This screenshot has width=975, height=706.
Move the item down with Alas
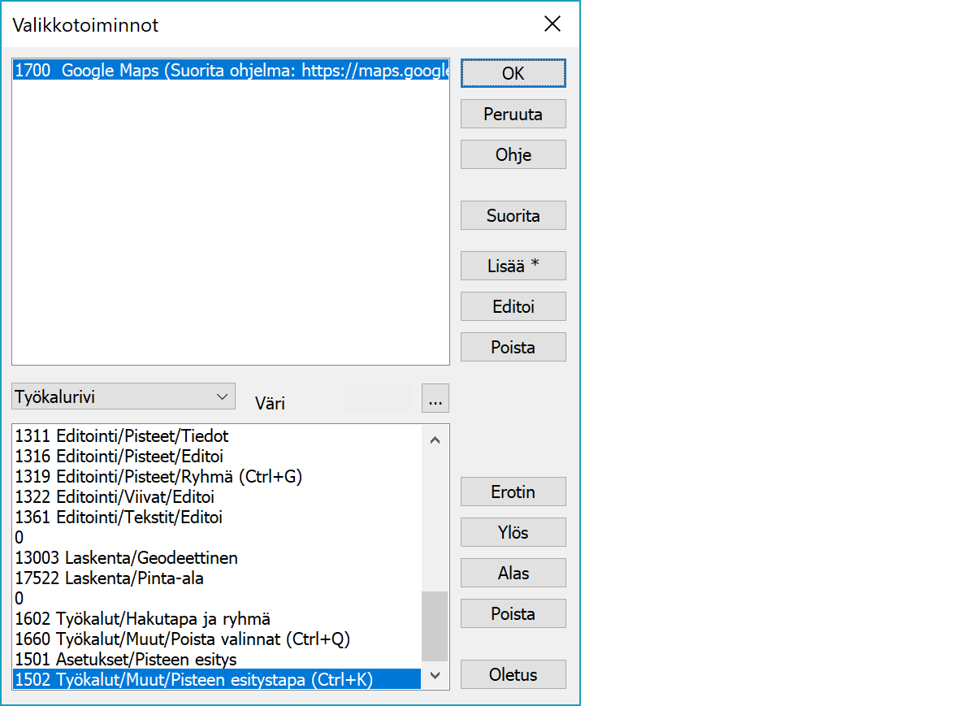[x=513, y=574]
